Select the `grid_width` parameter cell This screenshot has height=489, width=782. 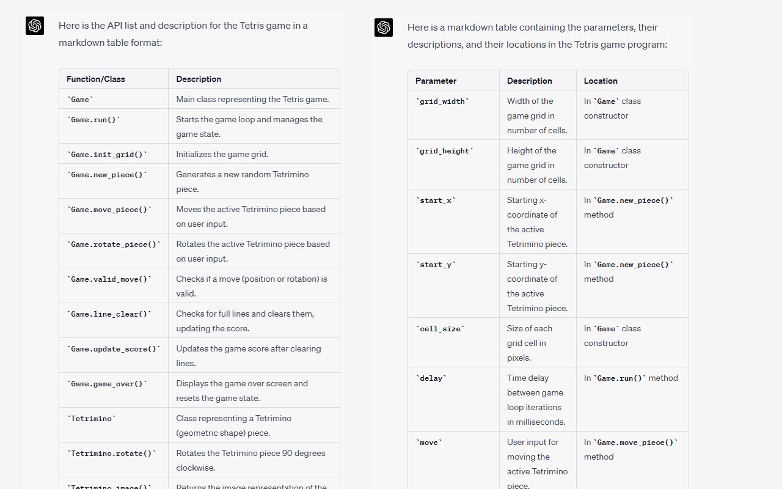tap(442, 101)
